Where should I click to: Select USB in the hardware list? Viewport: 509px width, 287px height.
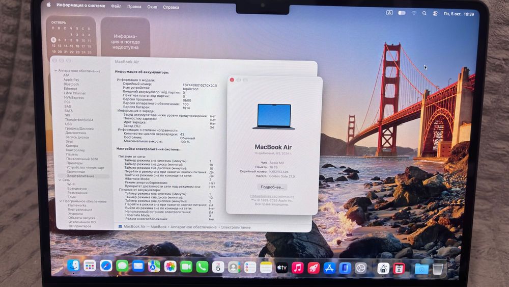coord(68,124)
